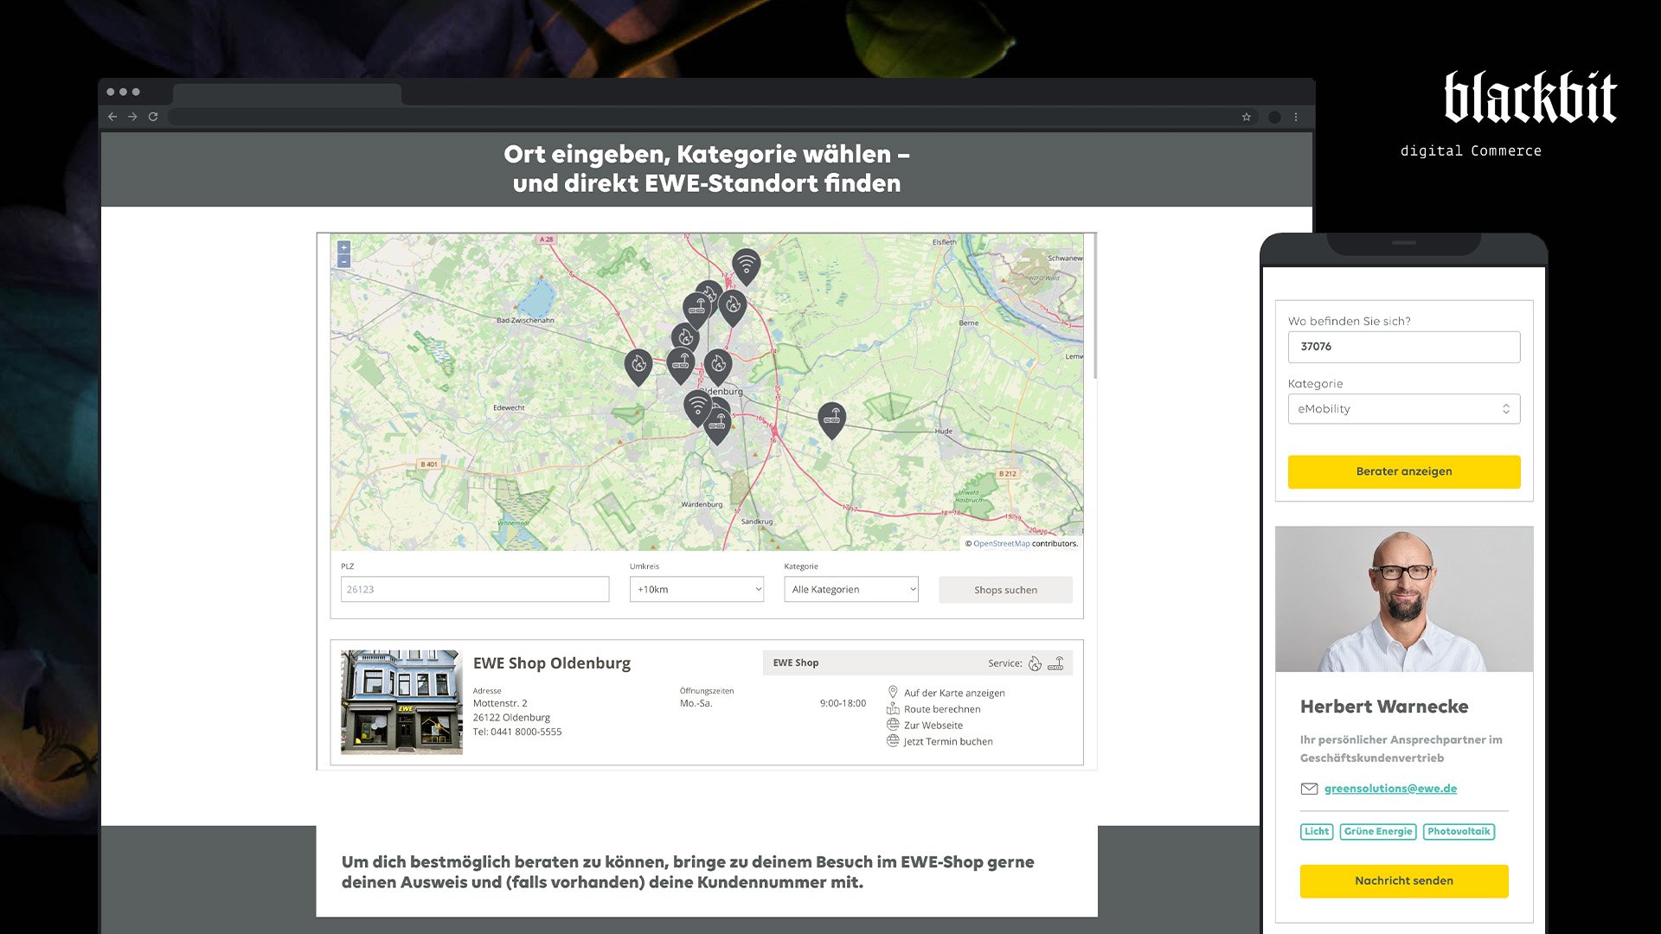The height and width of the screenshot is (934, 1661).
Task: Click the route map icon beside 'Route berechnen'
Action: point(893,708)
